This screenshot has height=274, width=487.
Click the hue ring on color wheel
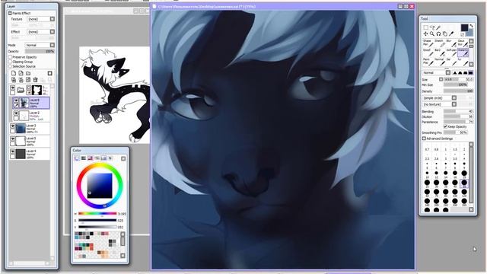pos(100,166)
